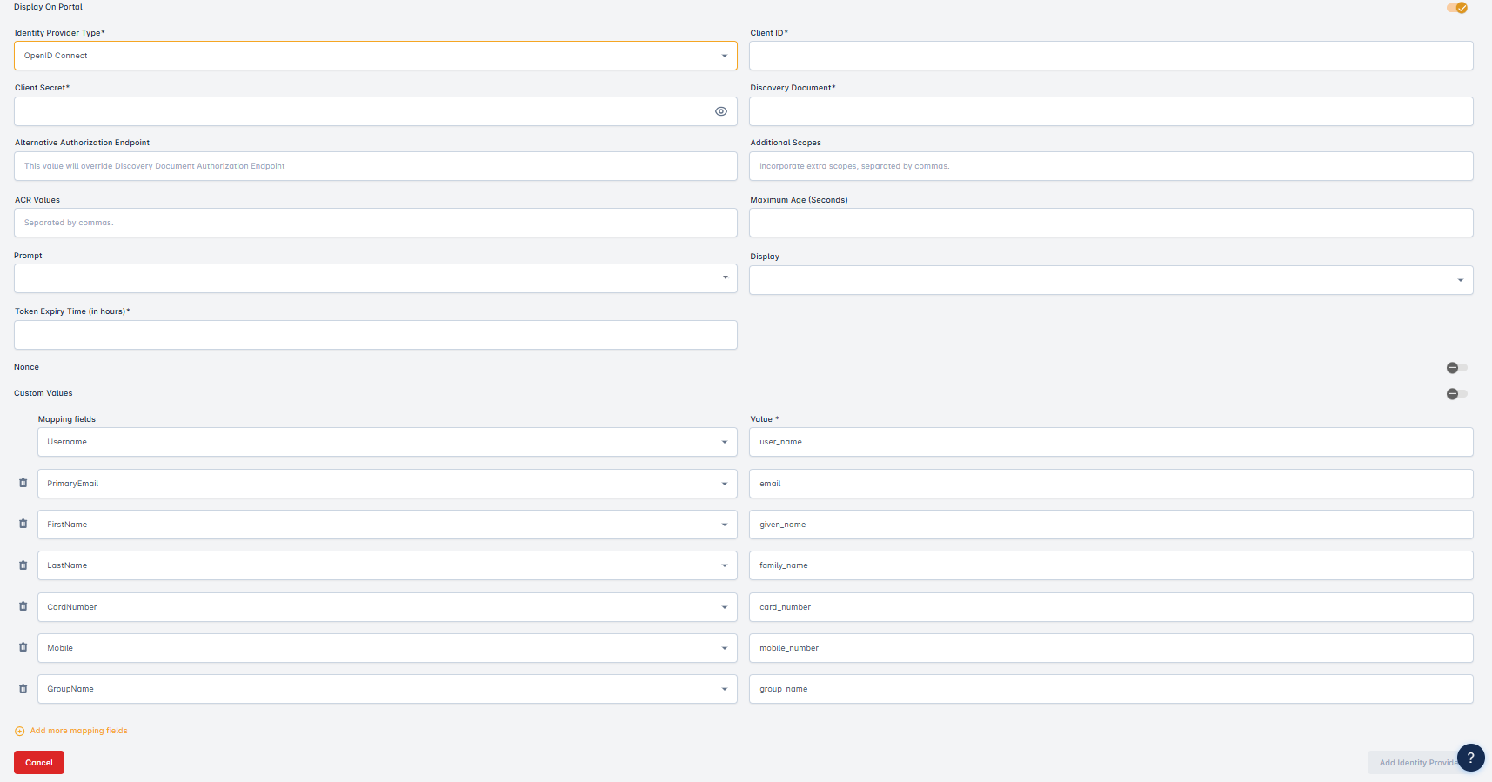Open the help question mark button
Image resolution: width=1492 pixels, height=782 pixels.
[1470, 758]
